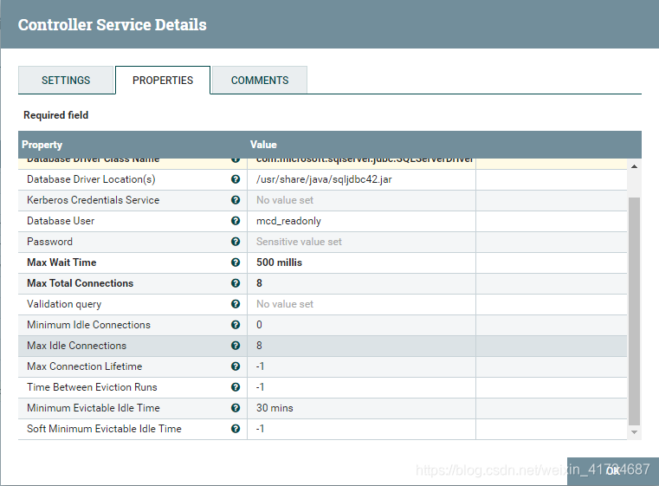Click the OK button
This screenshot has height=486, width=659.
(613, 471)
